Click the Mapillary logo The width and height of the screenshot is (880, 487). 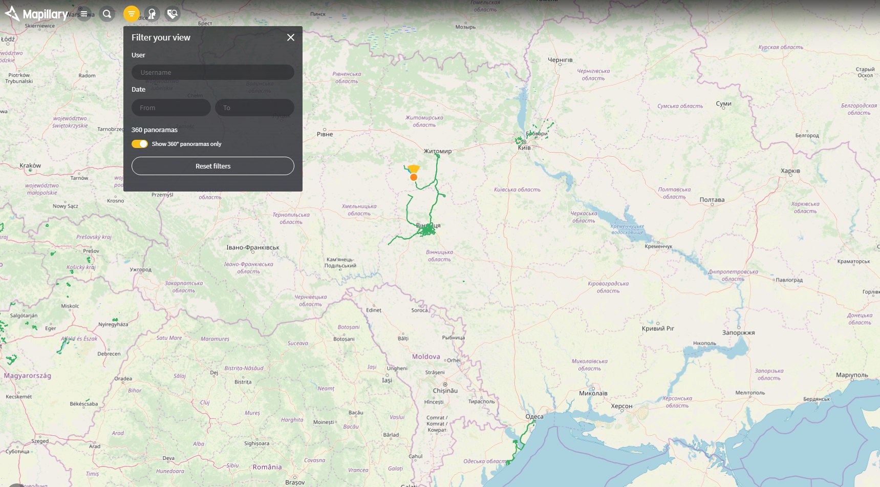(36, 14)
